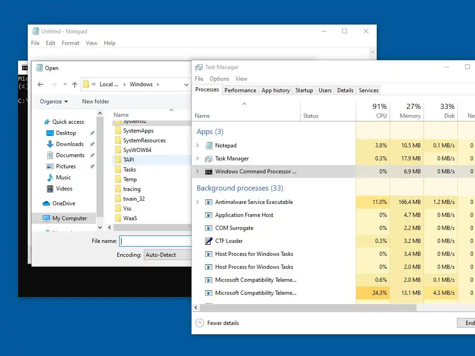Screen dimensions: 475x356
Task: Open the Organize dropdown menu
Action: [54, 102]
